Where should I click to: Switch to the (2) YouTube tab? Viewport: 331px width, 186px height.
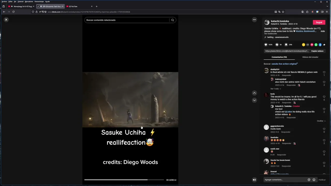79,6
